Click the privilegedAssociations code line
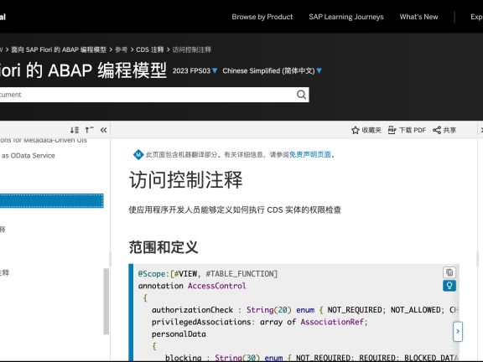Image resolution: width=483 pixels, height=362 pixels. pyautogui.click(x=260, y=322)
